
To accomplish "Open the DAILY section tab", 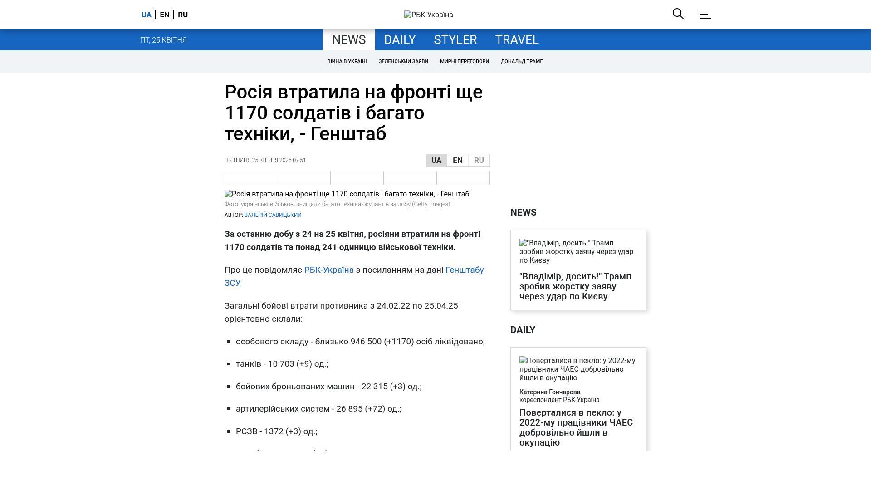I will (400, 40).
